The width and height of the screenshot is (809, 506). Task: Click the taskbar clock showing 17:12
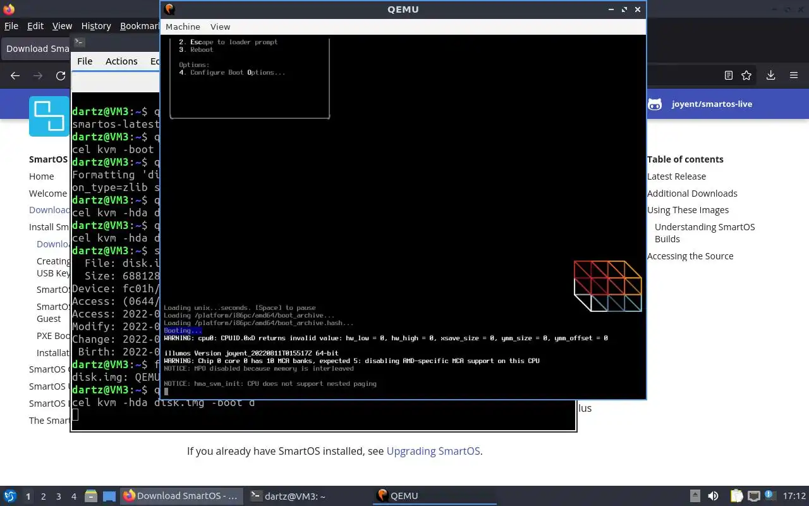(x=794, y=496)
